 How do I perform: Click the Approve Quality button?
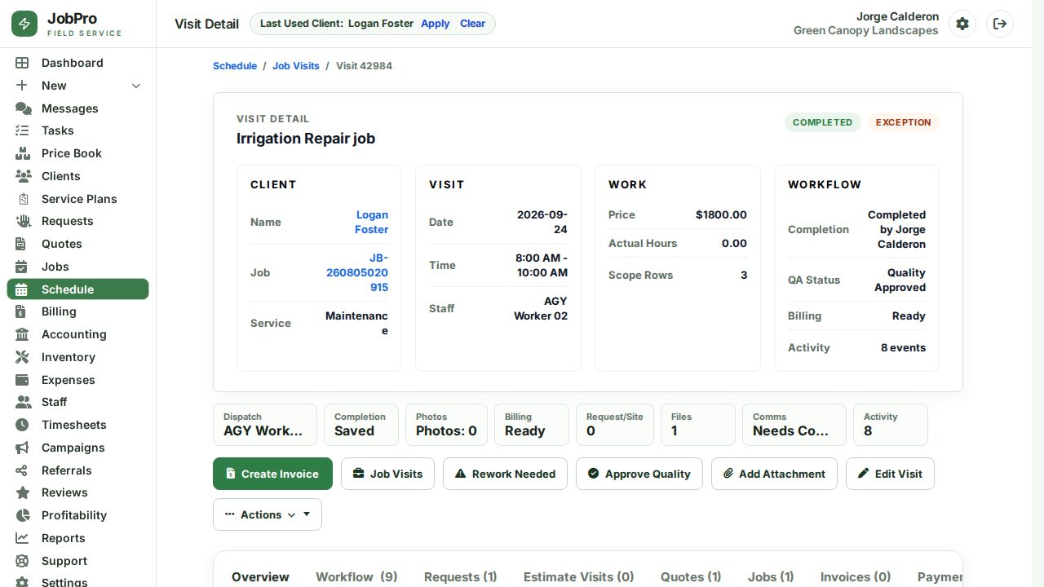coord(639,474)
